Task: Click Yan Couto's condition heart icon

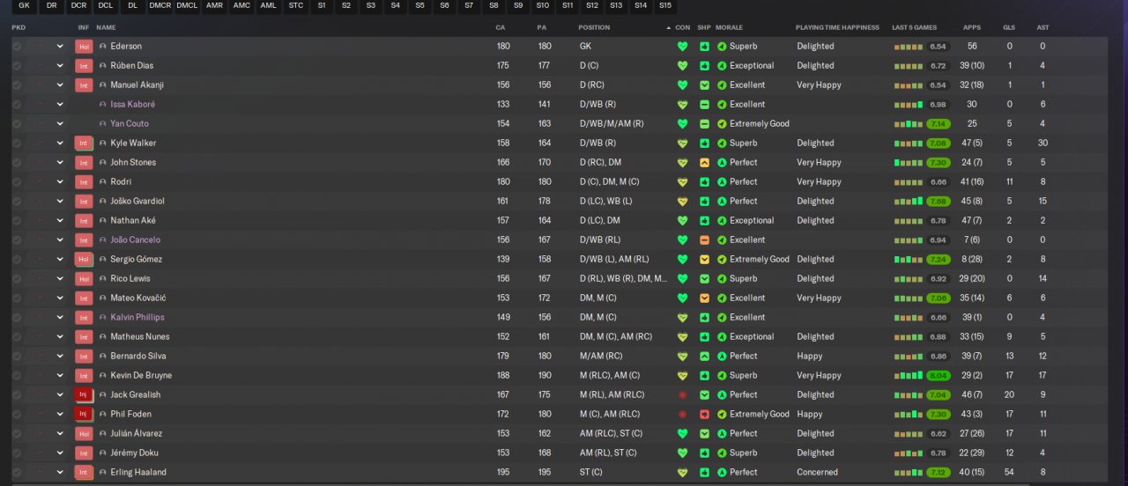Action: point(682,123)
